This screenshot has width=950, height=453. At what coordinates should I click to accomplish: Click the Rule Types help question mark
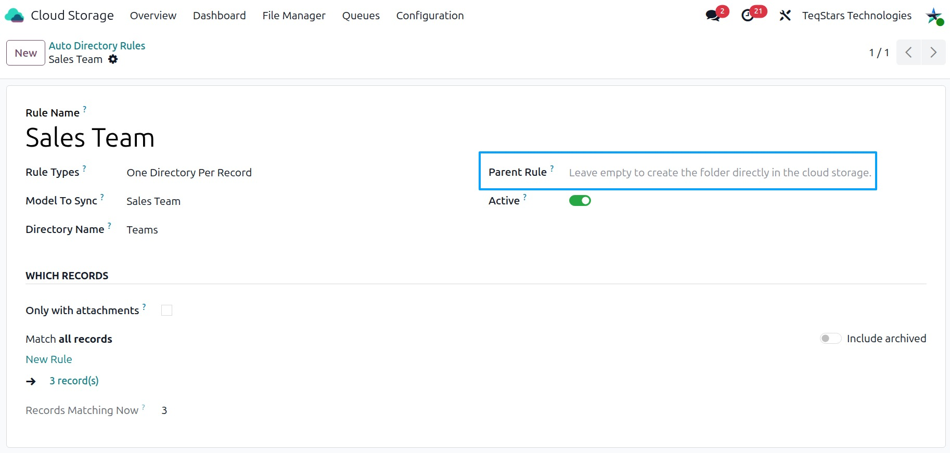(84, 168)
